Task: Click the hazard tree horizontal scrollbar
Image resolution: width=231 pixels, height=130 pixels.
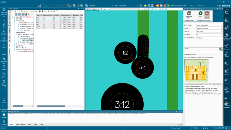Action: point(18,106)
